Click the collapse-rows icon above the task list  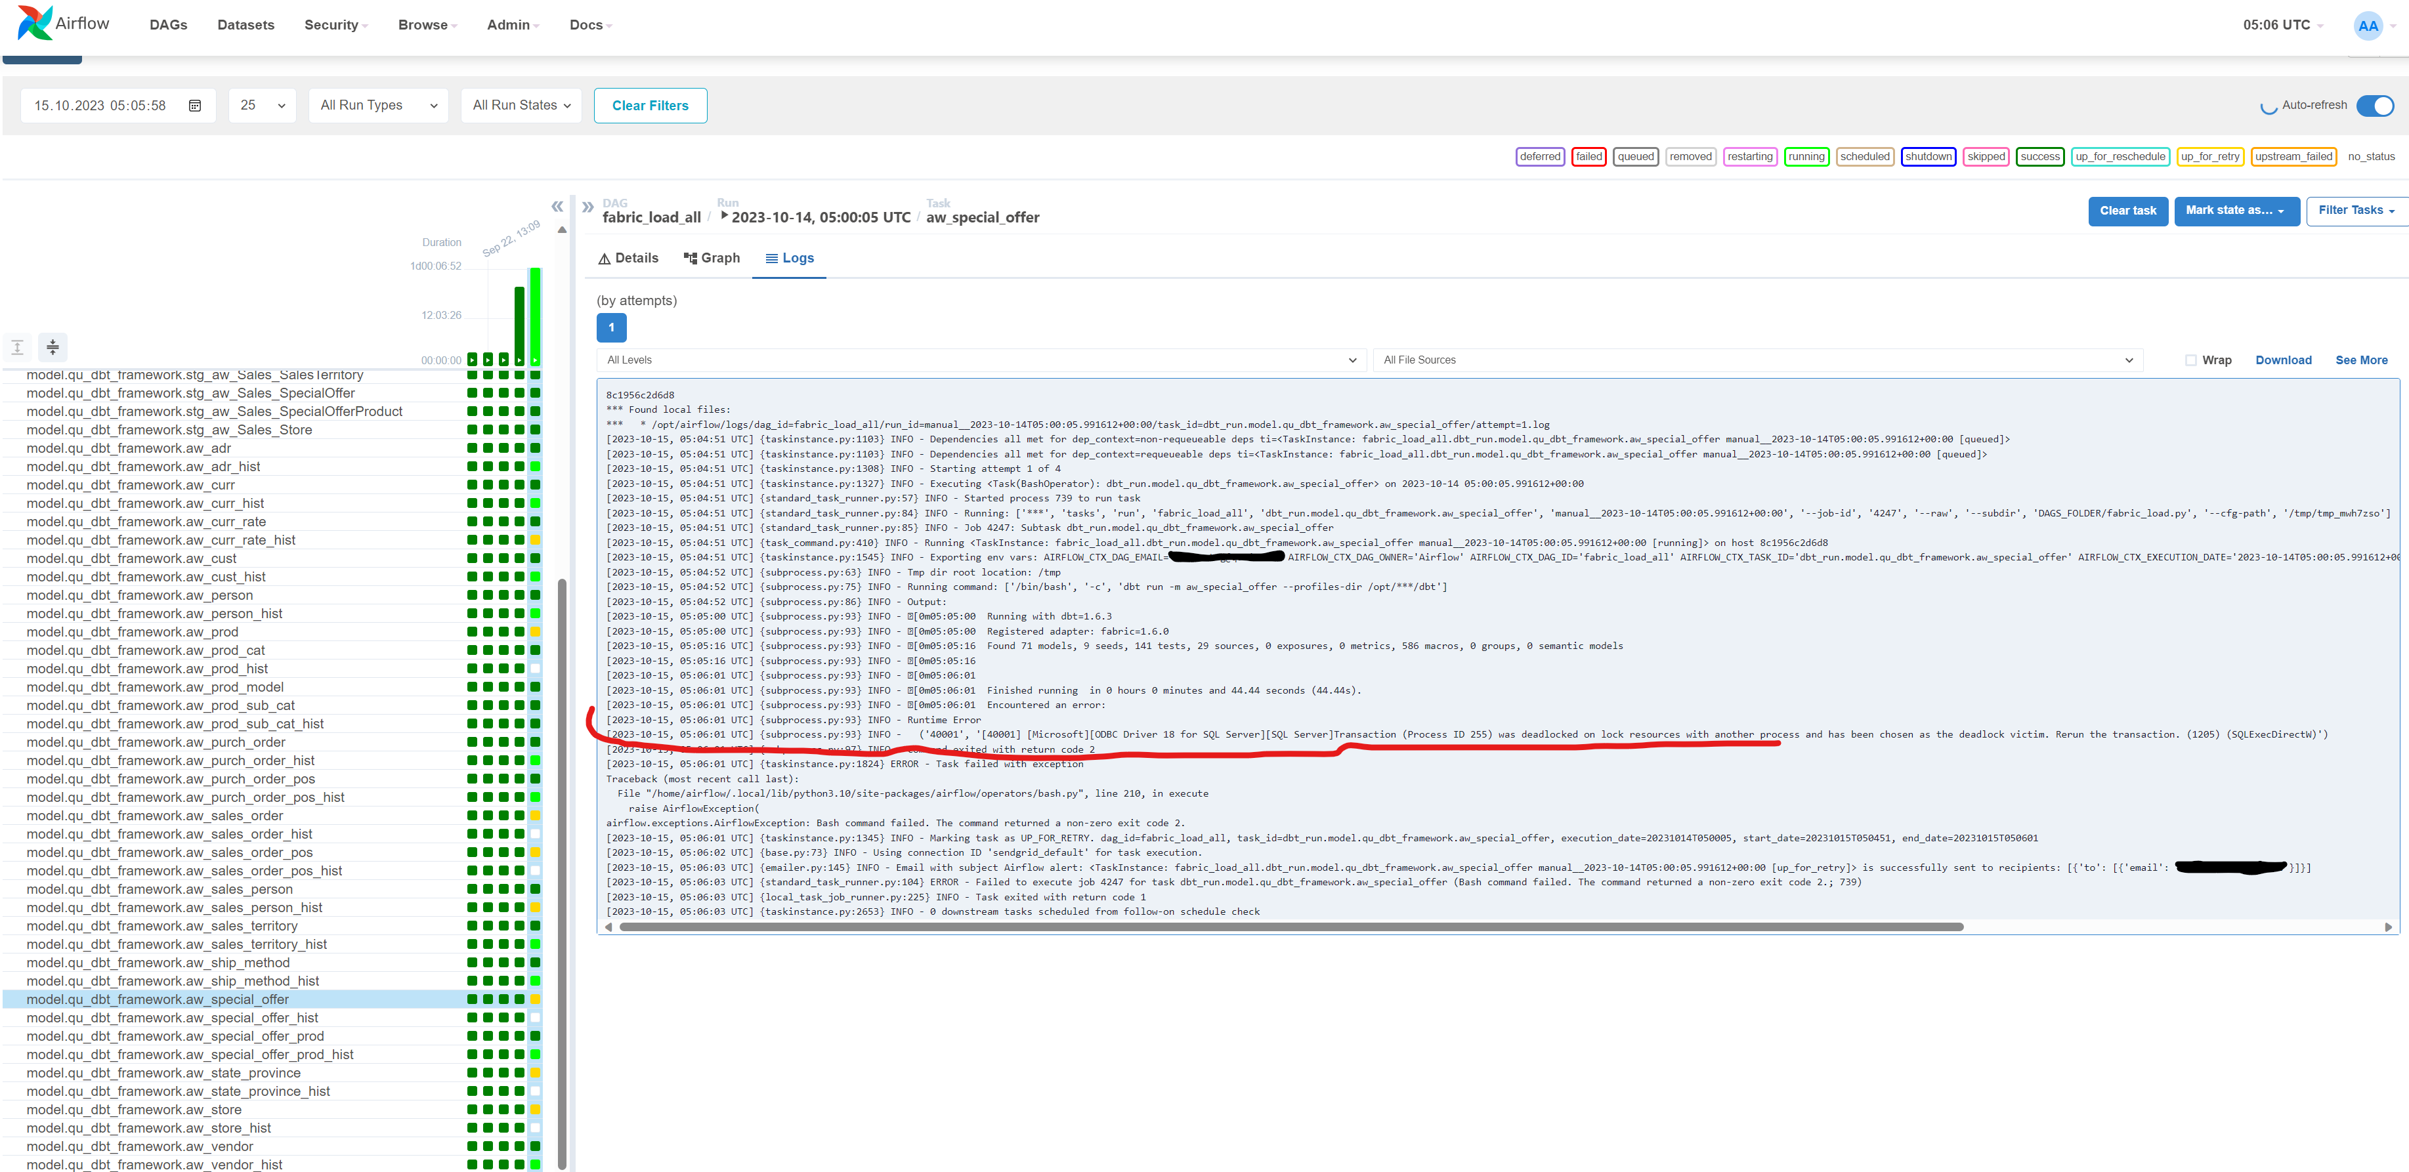pyautogui.click(x=53, y=346)
